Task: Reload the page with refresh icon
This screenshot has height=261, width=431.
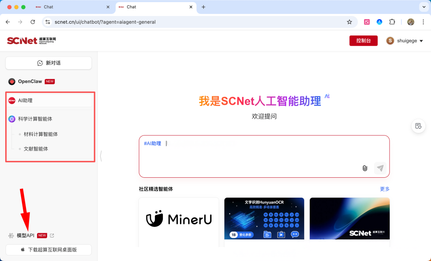Action: point(33,22)
